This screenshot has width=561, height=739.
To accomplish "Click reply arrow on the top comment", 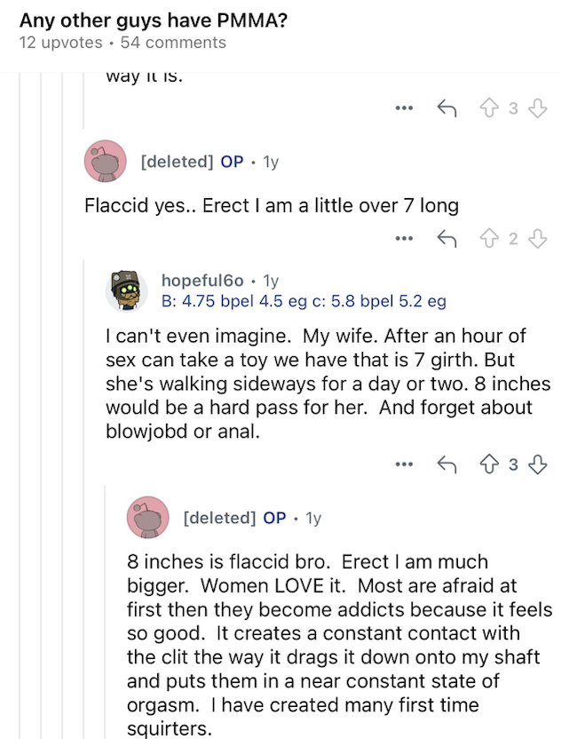I will tap(446, 108).
